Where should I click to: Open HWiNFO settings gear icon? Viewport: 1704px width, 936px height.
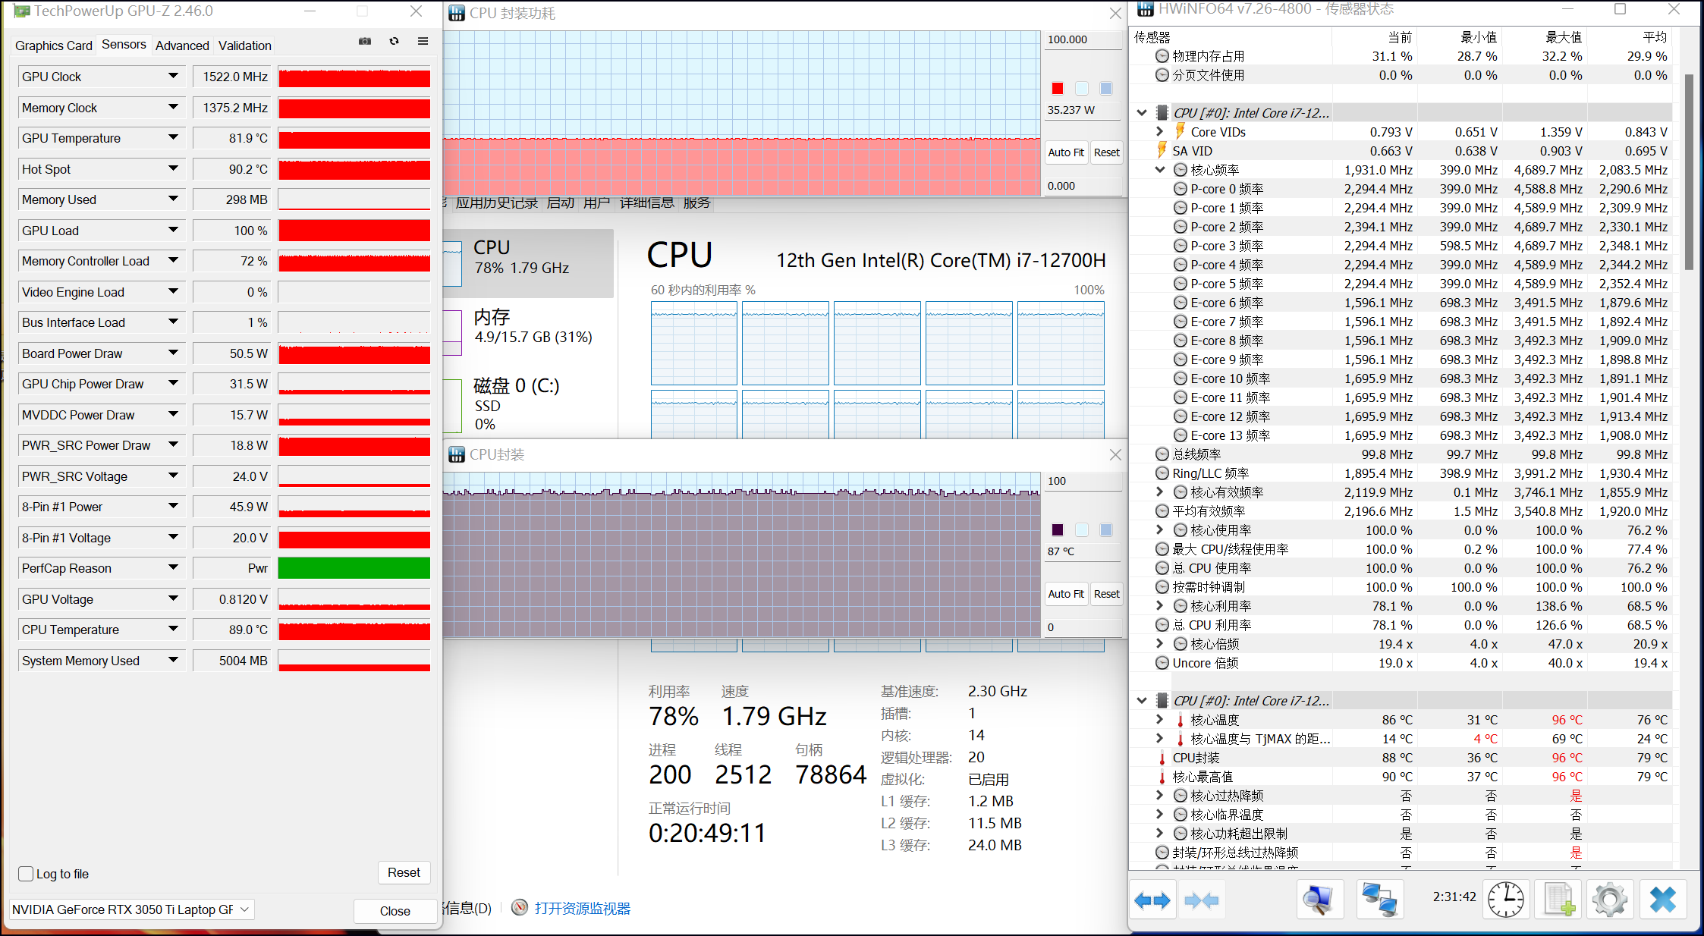[1609, 900]
